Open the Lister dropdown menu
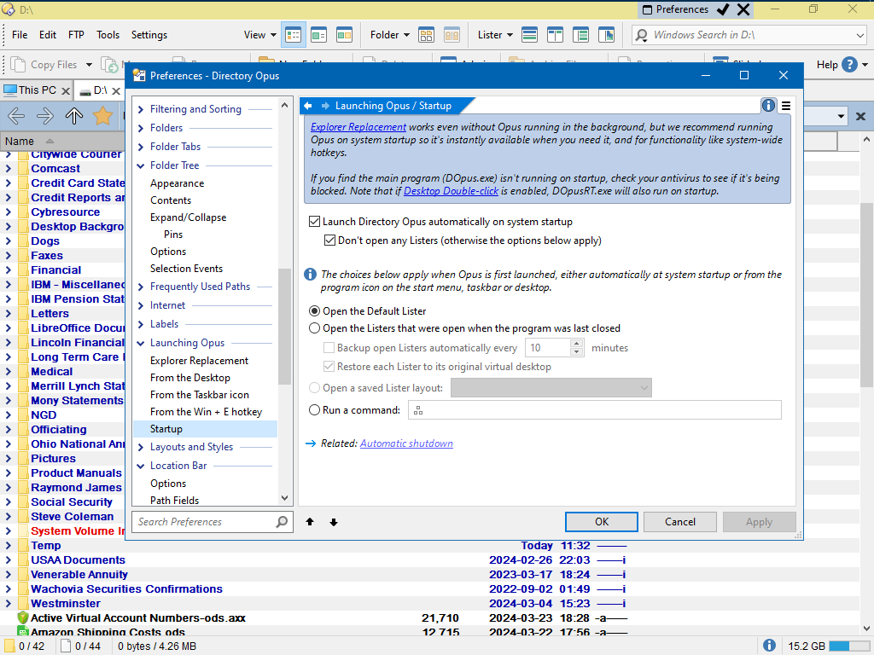This screenshot has height=655, width=874. (x=495, y=35)
